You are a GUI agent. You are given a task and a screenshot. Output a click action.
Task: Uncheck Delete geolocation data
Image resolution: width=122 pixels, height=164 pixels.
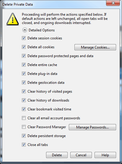point(24,83)
